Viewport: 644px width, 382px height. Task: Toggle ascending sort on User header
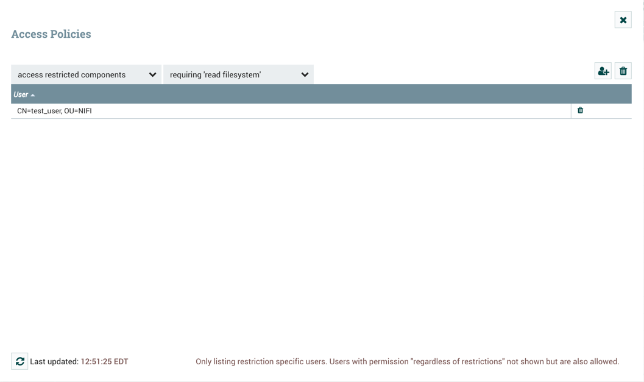pos(23,94)
